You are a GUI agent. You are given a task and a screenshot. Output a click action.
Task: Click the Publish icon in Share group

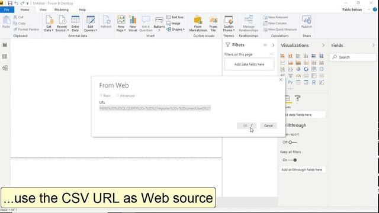(307, 22)
